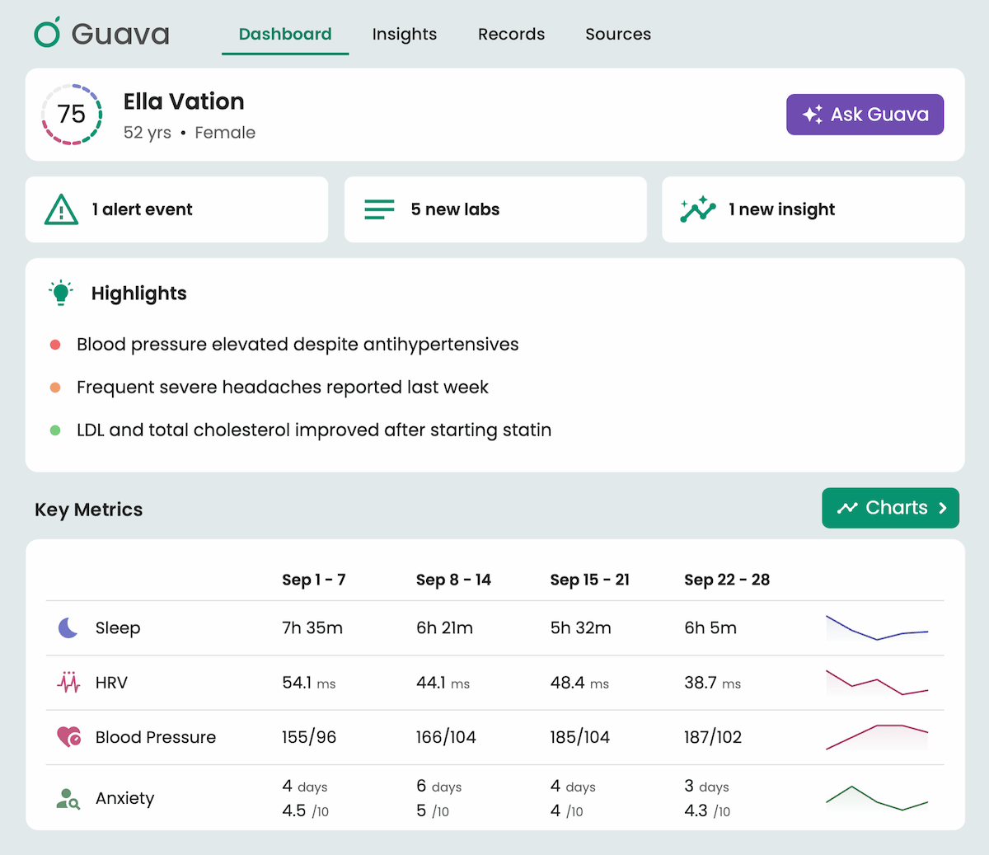
Task: Click the trending insight icon beside 1 new insight
Action: point(696,209)
